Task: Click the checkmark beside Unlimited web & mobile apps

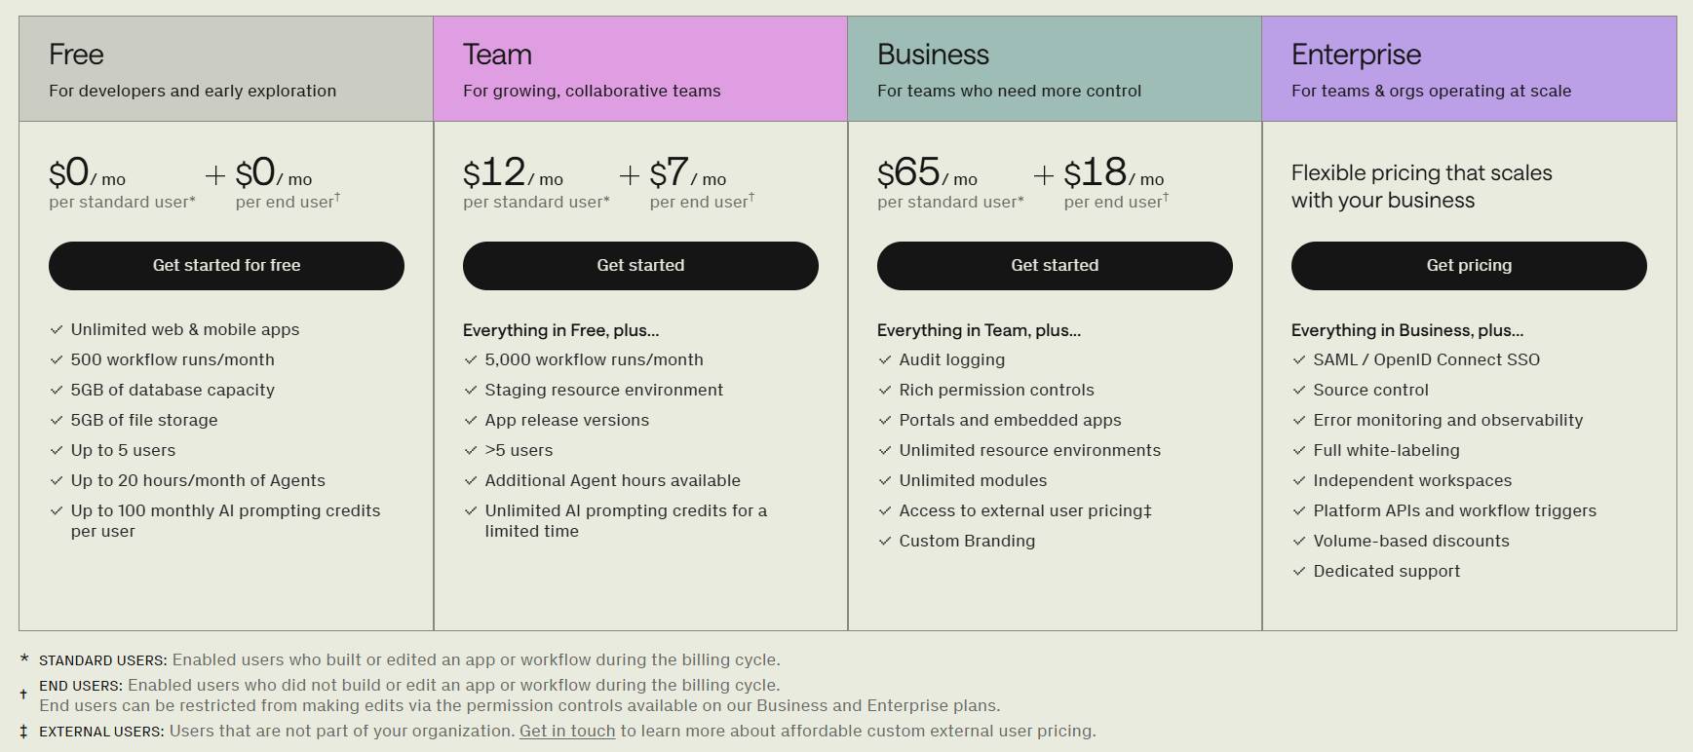Action: 57,330
